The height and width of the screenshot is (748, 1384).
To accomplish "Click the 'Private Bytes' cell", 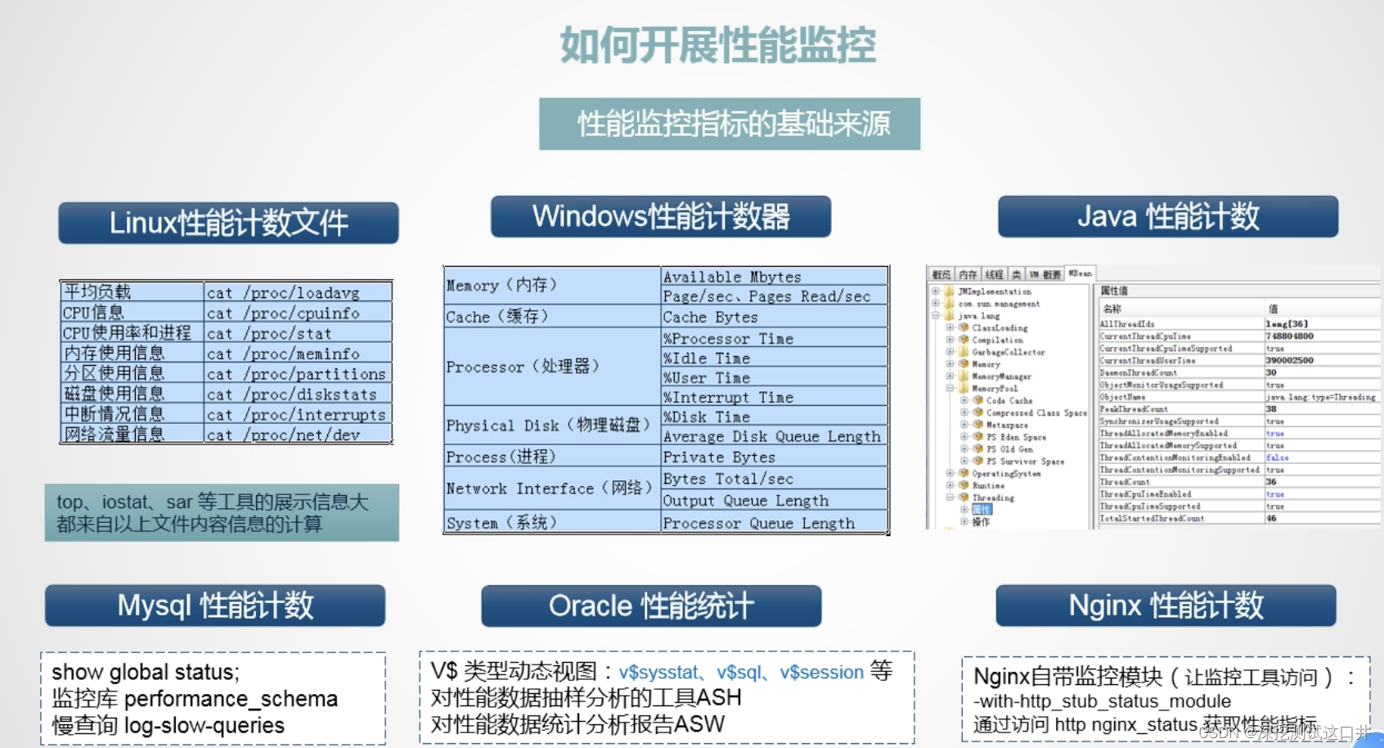I will click(775, 457).
